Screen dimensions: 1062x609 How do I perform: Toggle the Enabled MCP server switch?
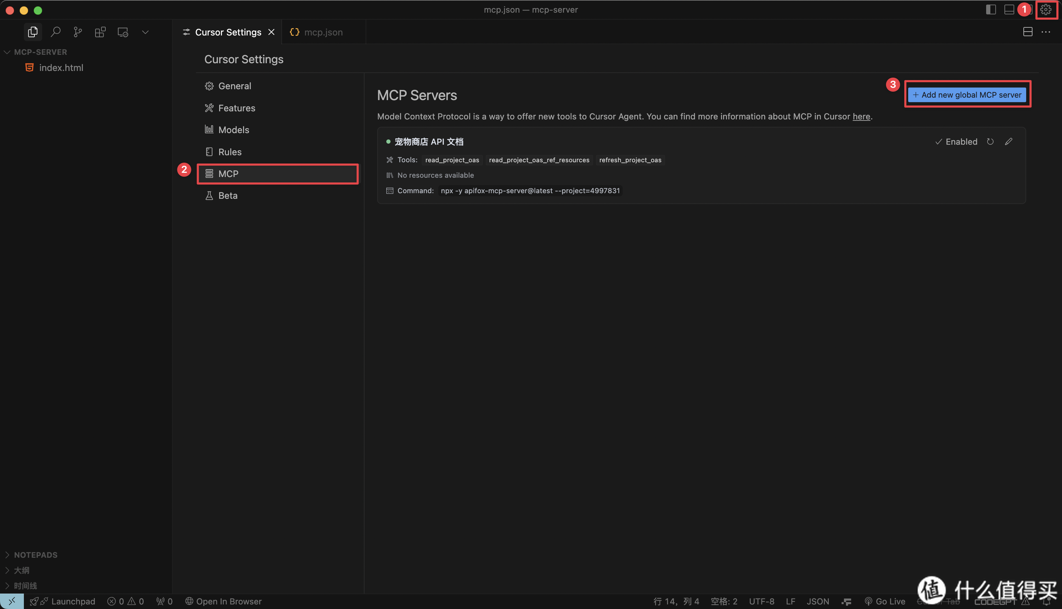tap(956, 142)
